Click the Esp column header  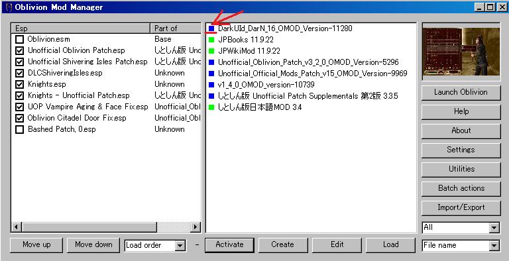click(x=81, y=28)
